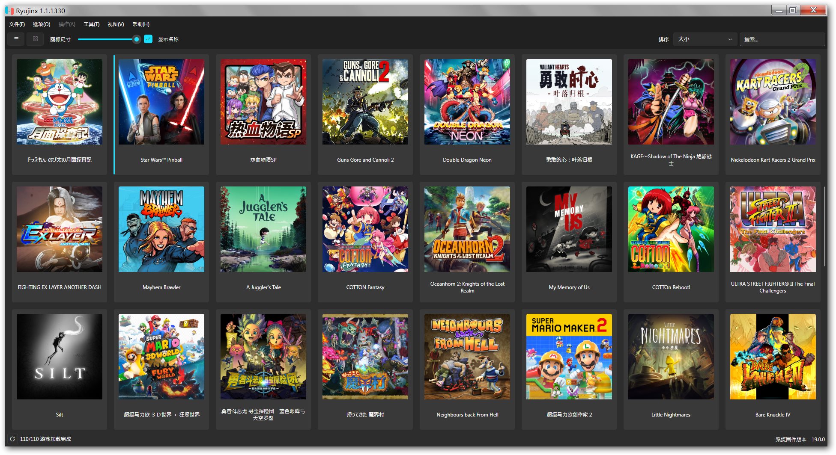Select the Bare Knuckle IV cover
Image resolution: width=836 pixels, height=455 pixels.
click(773, 357)
